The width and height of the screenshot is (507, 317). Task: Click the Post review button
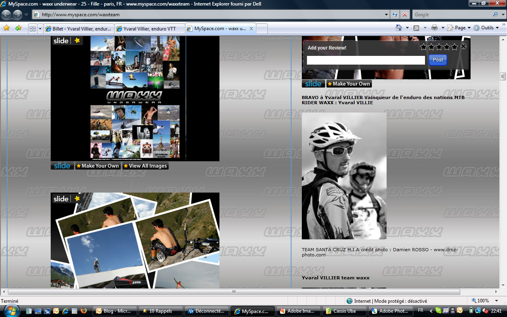pos(438,60)
